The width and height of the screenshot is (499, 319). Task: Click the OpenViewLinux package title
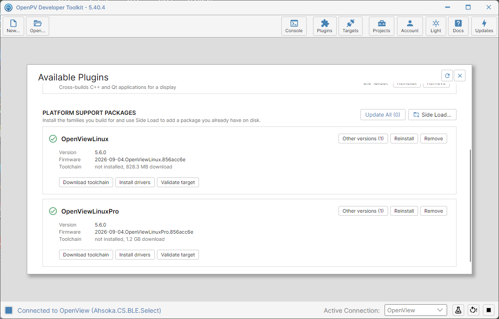point(85,139)
